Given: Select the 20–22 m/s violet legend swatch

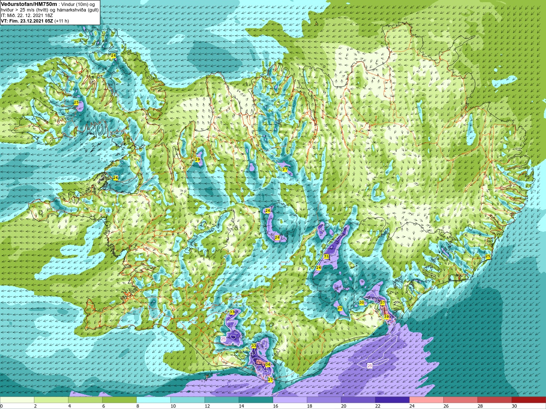Looking at the screenshot, I should [x=358, y=400].
